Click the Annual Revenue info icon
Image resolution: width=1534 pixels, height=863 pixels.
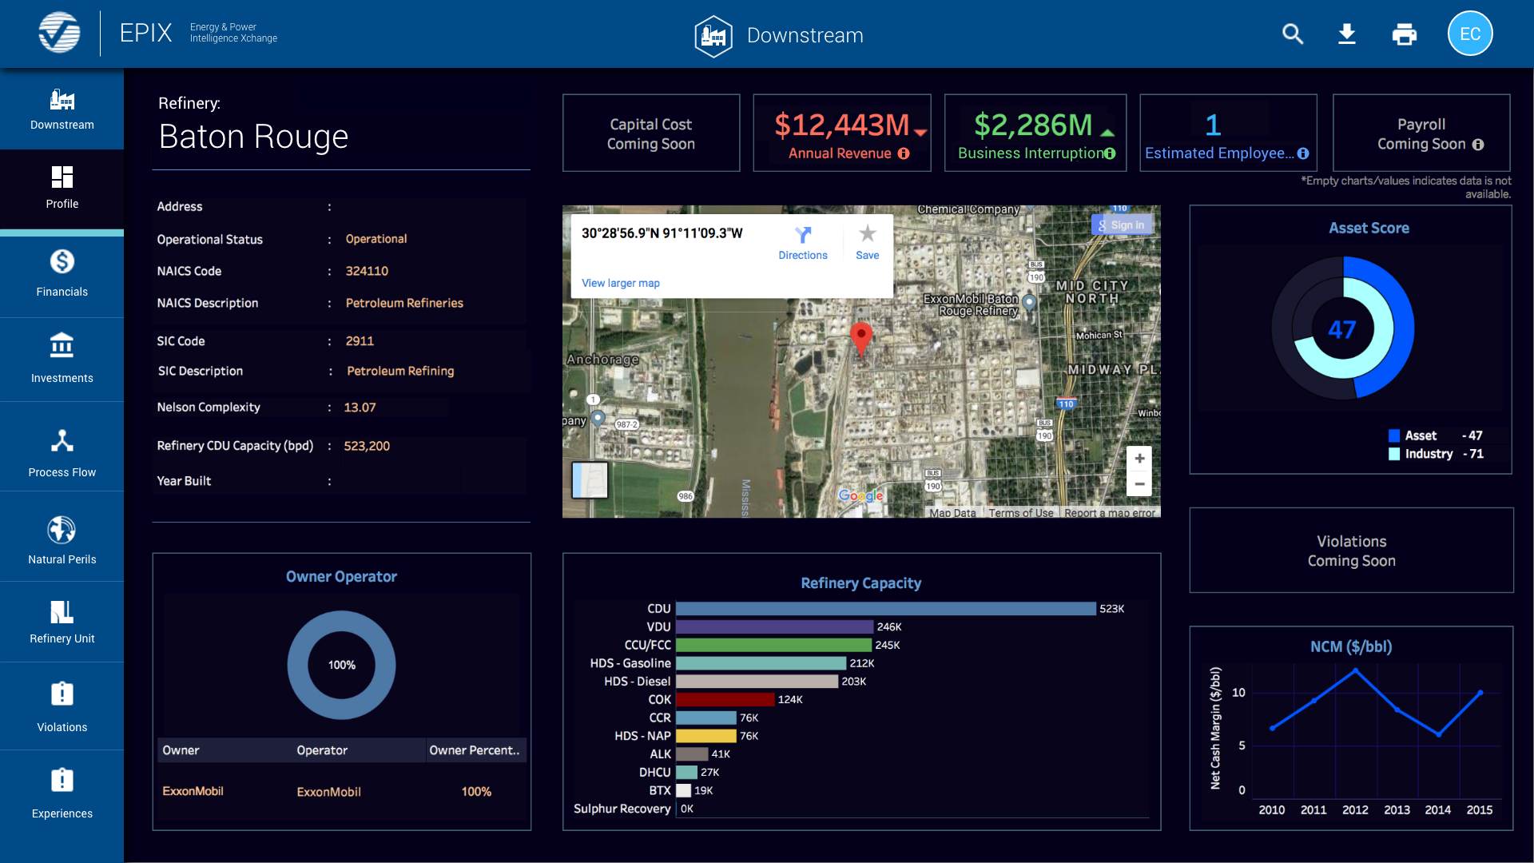coord(904,153)
